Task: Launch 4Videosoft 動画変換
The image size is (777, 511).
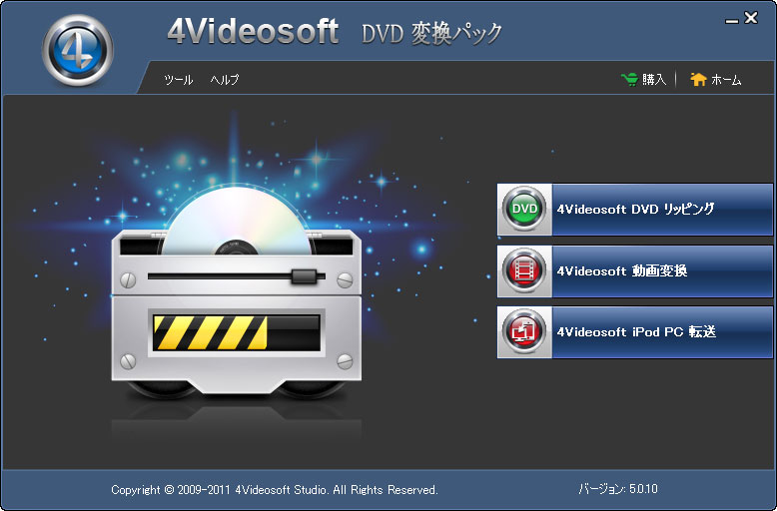Action: [635, 271]
